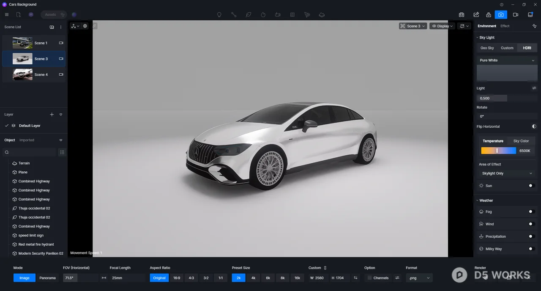Switch to image render camera mode
This screenshot has height=291, width=541.
[501, 14]
